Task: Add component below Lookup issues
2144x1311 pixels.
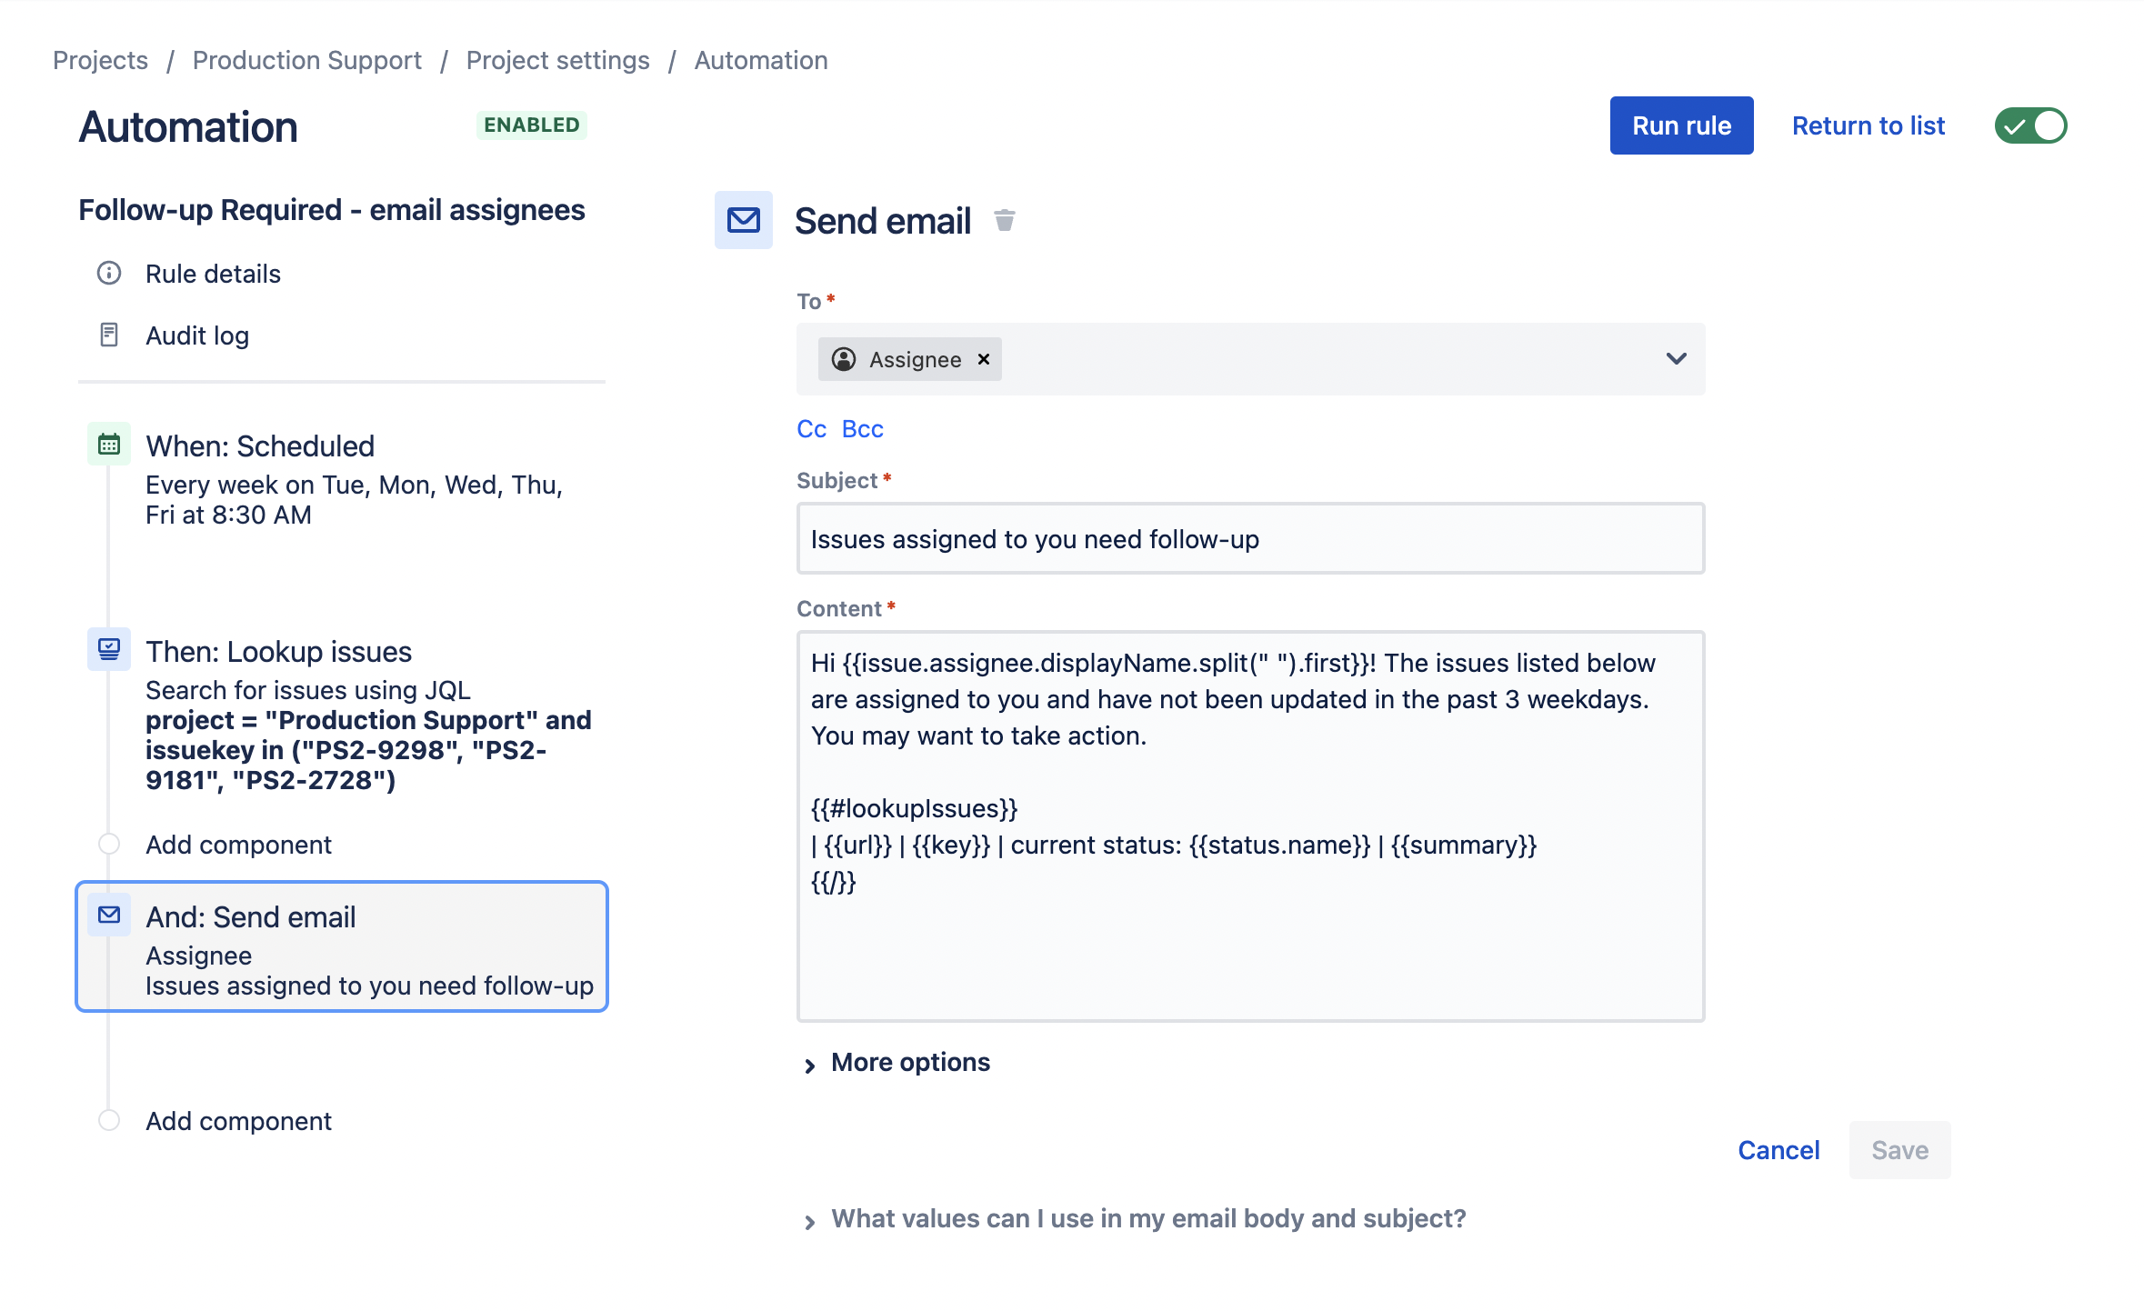Action: pyautogui.click(x=238, y=845)
